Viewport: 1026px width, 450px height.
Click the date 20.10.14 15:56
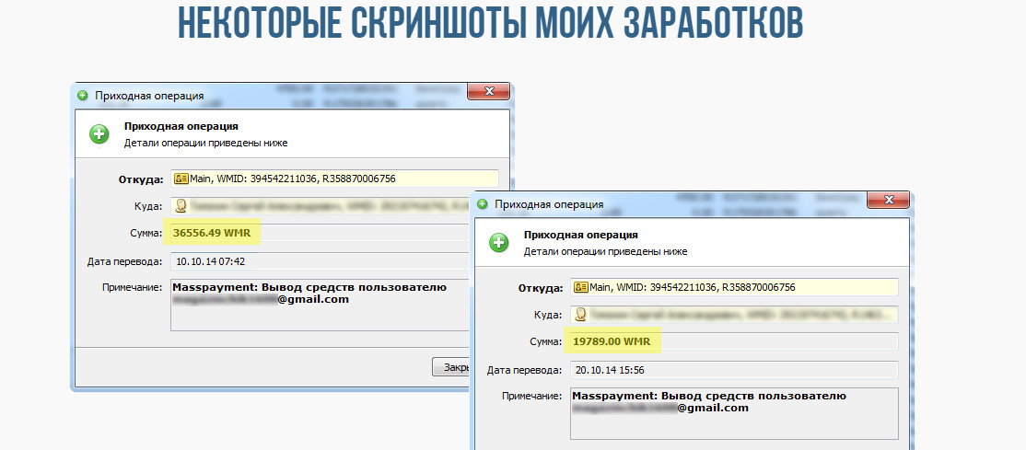click(x=610, y=370)
